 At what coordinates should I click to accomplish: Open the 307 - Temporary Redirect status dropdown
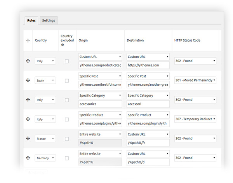(195, 119)
